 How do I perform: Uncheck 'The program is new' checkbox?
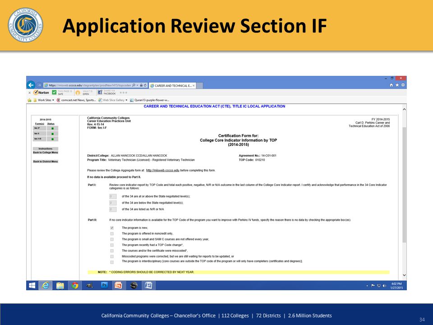(112, 228)
